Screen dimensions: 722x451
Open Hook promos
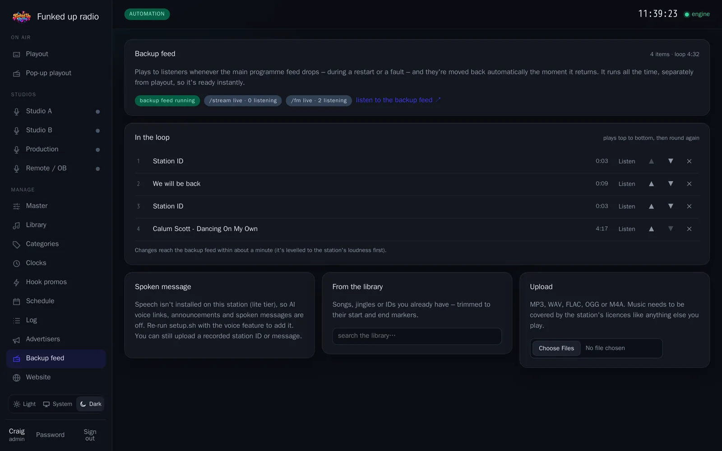click(x=56, y=282)
